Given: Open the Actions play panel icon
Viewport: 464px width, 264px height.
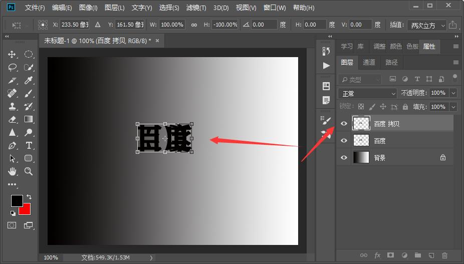Looking at the screenshot, I should [326, 66].
